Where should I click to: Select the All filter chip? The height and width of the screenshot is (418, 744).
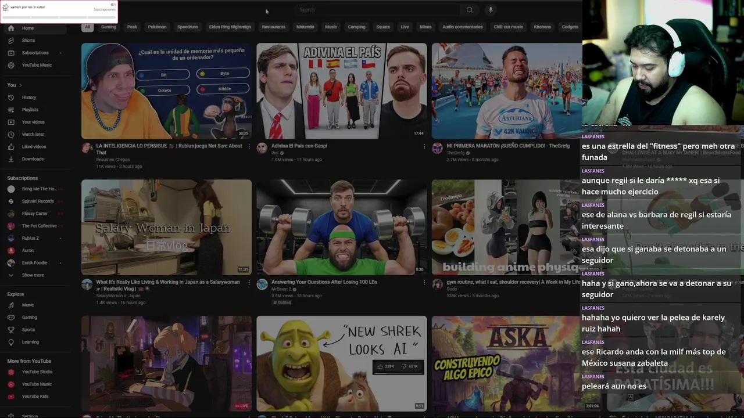click(x=88, y=27)
